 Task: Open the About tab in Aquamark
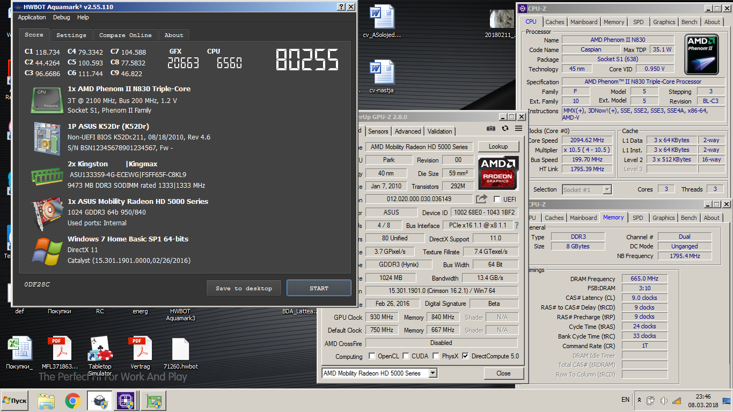[174, 35]
